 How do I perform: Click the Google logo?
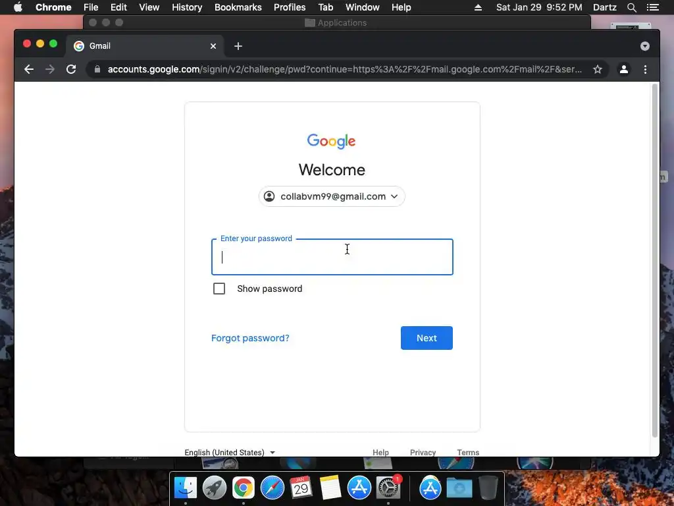pyautogui.click(x=332, y=141)
